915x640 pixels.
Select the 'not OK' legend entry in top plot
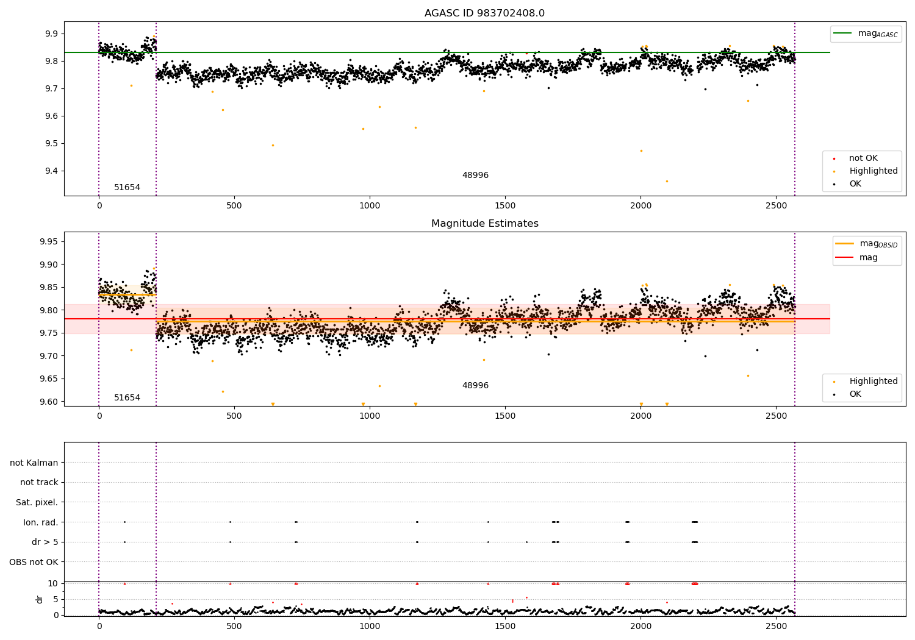pyautogui.click(x=863, y=158)
